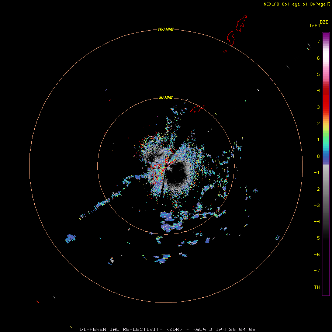Screen dimensions: 332x332
Task: Click the -4 dB value on the color scale
Action: click(x=317, y=222)
